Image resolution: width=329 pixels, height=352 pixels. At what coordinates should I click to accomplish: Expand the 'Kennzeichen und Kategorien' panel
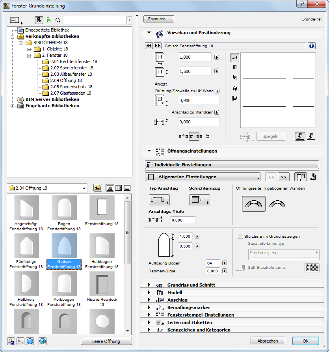pyautogui.click(x=149, y=330)
